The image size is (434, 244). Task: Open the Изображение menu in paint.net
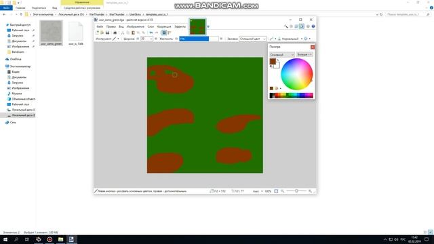pyautogui.click(x=136, y=26)
